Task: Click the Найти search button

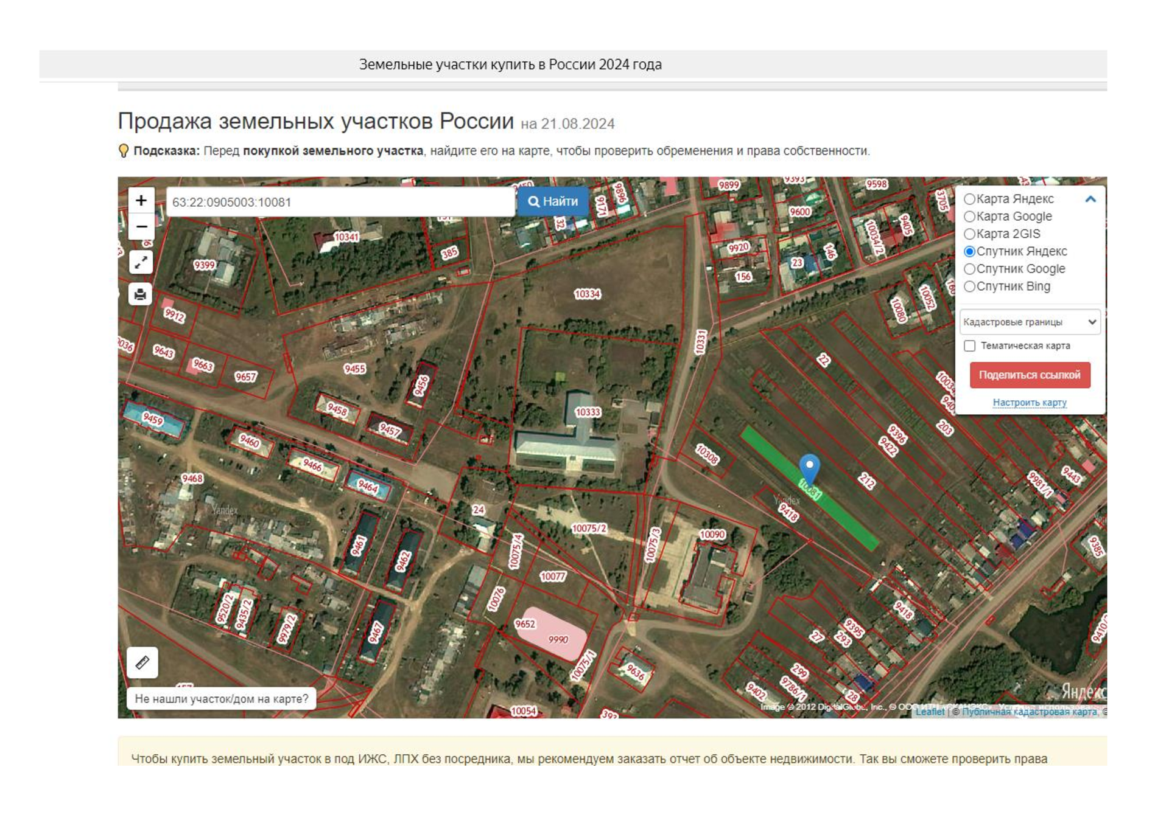Action: pos(552,201)
